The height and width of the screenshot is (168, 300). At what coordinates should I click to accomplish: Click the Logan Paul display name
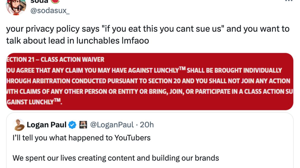click(46, 125)
